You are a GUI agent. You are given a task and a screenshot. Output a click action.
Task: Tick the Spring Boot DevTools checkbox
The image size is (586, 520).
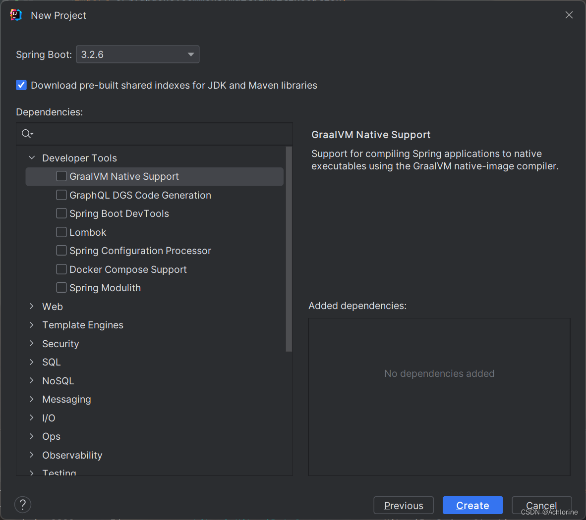[61, 213]
